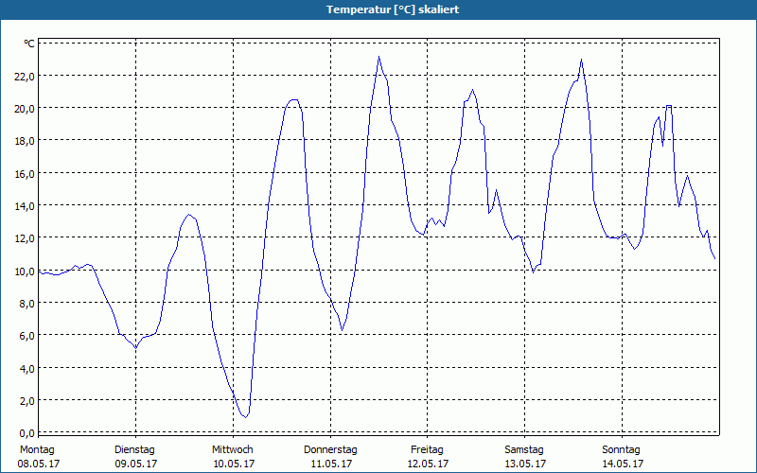Click the 16,0 y-axis label

click(x=25, y=174)
